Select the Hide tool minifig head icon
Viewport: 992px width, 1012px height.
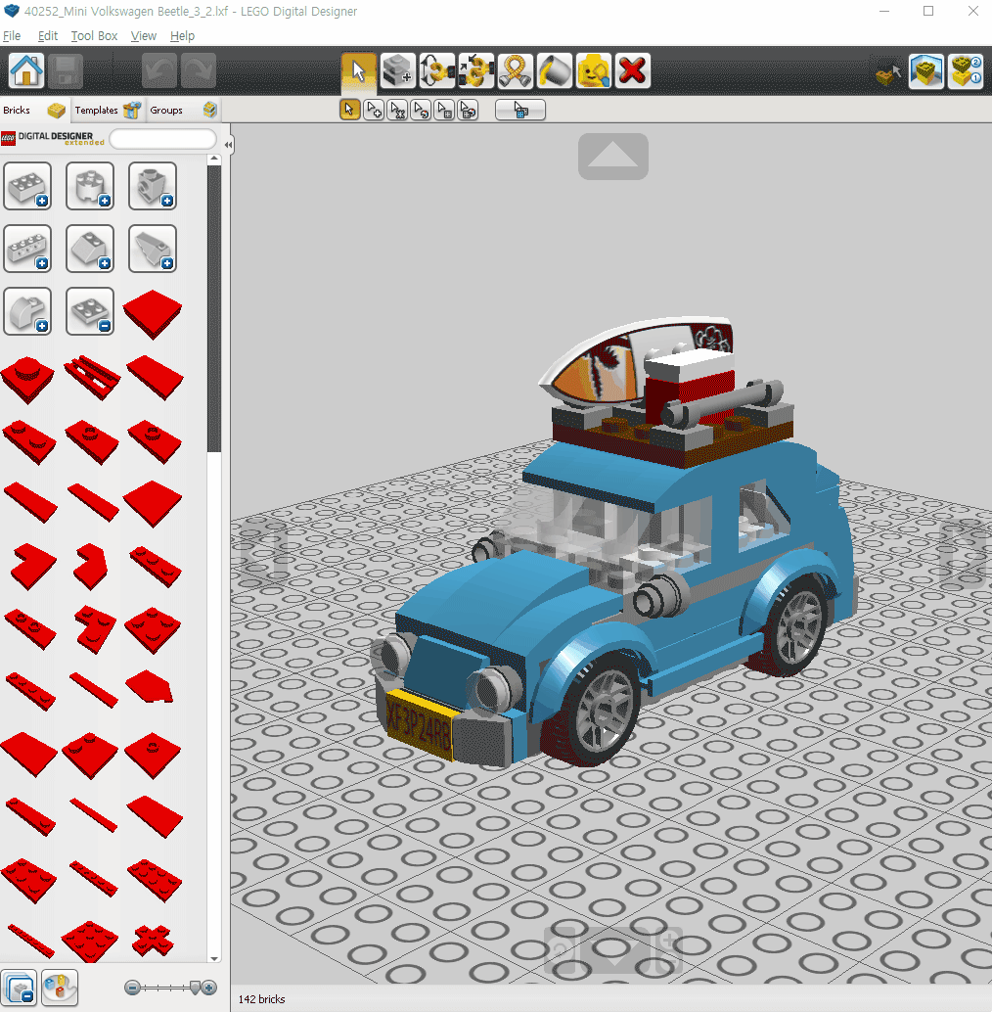594,71
